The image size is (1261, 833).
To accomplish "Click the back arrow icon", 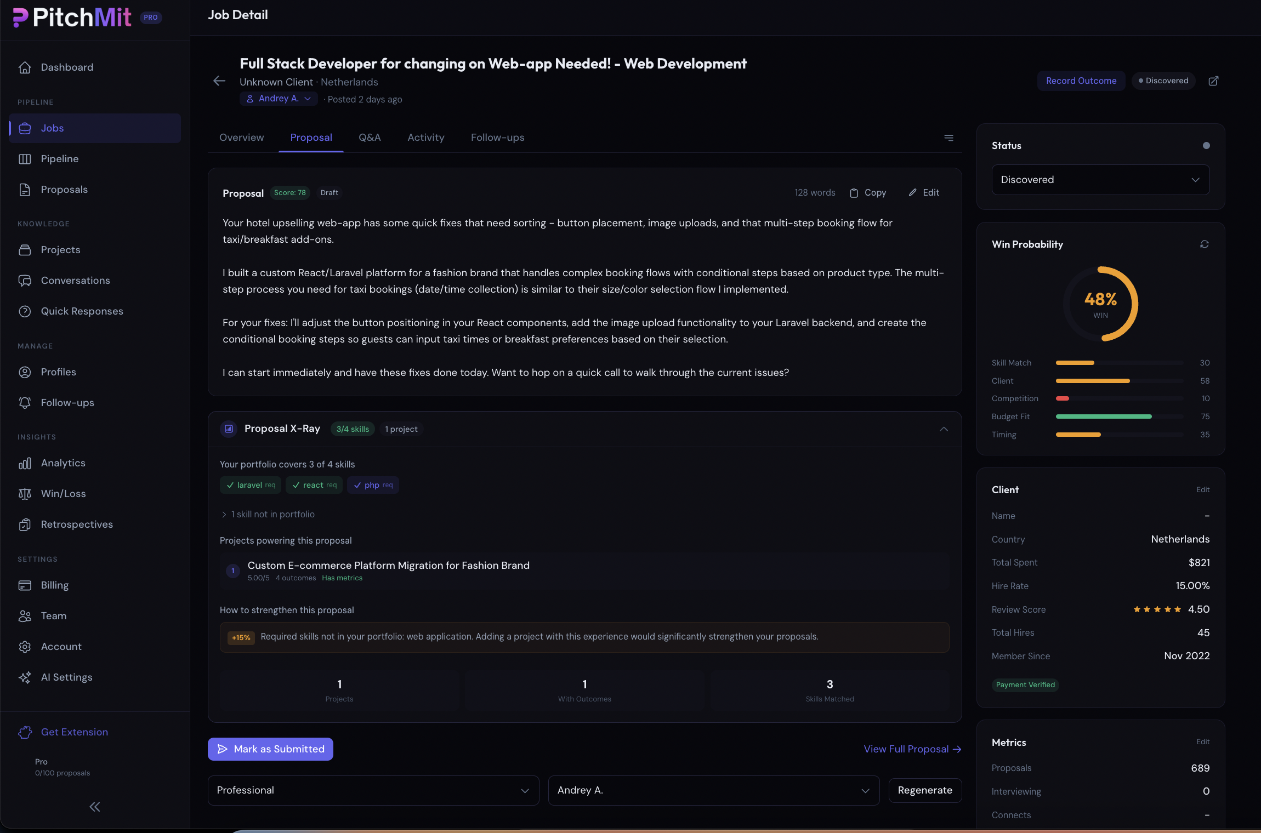I will pos(219,81).
